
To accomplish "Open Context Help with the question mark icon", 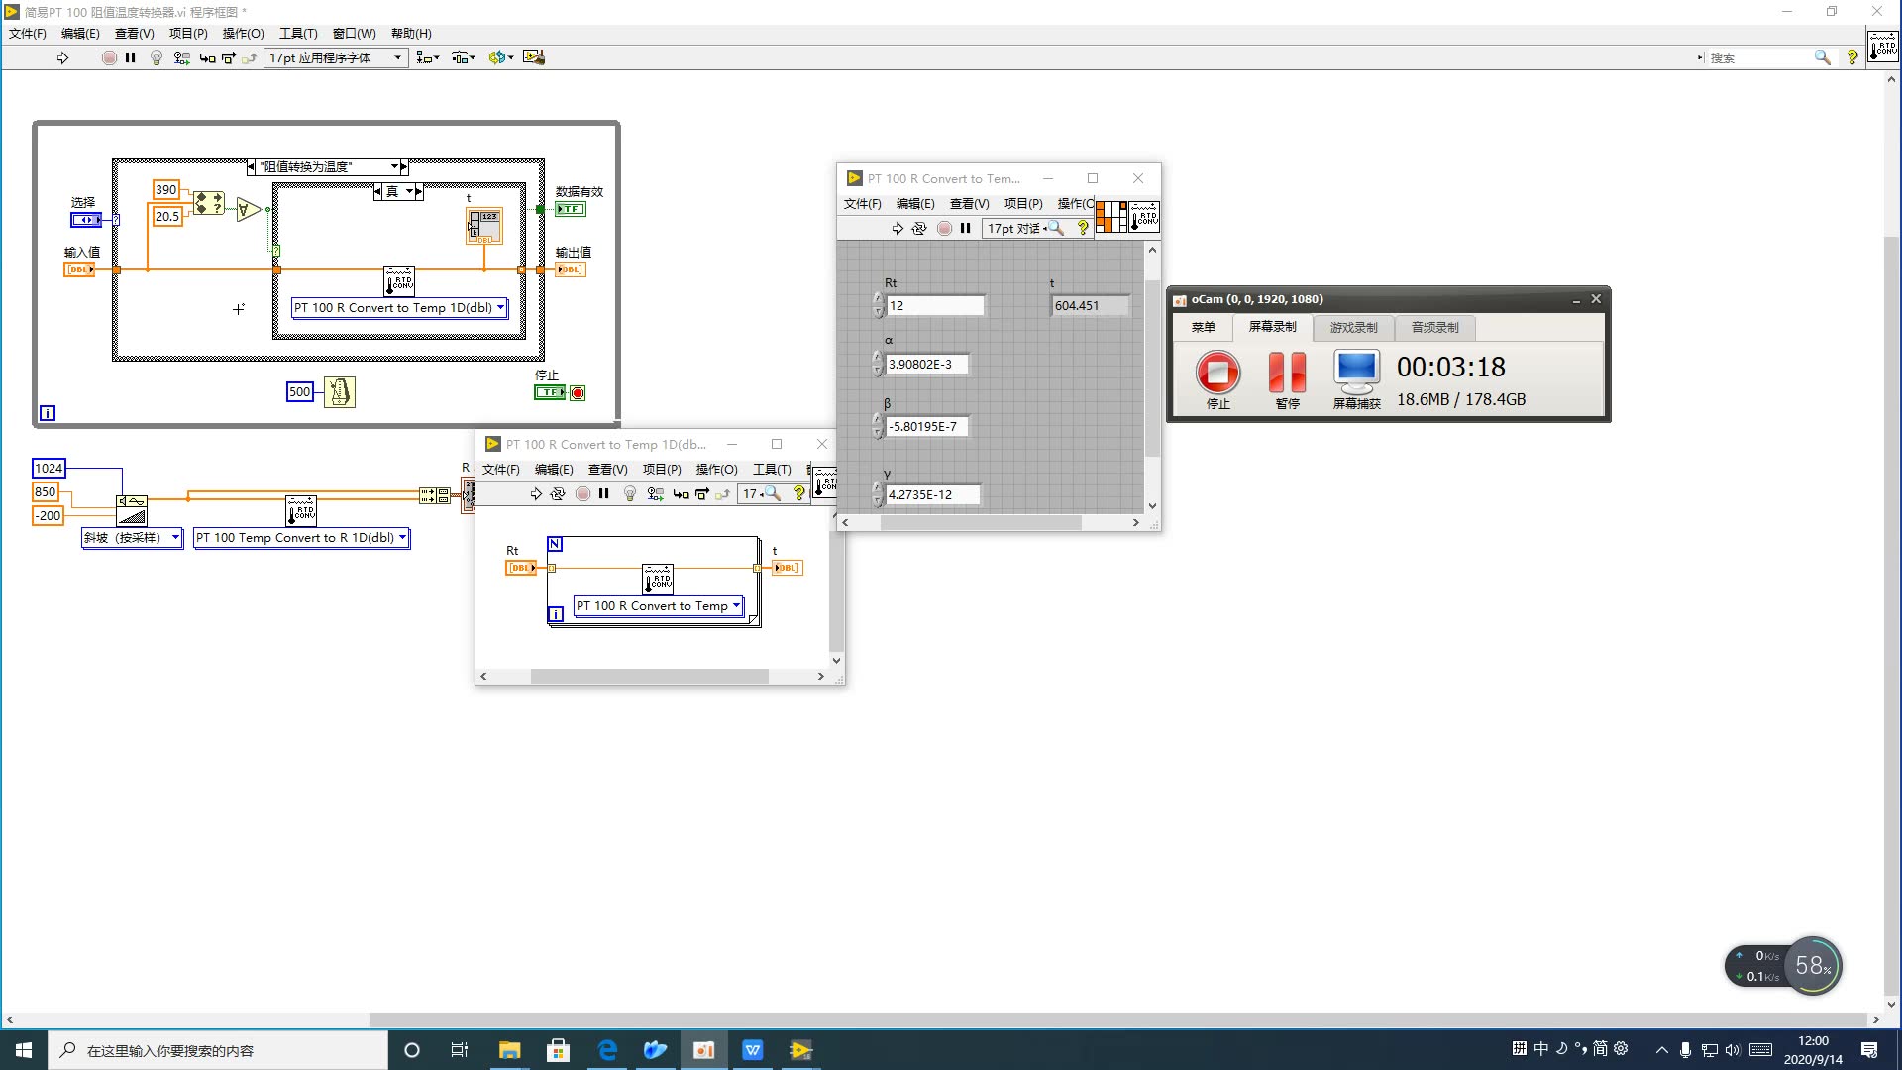I will tap(1853, 56).
